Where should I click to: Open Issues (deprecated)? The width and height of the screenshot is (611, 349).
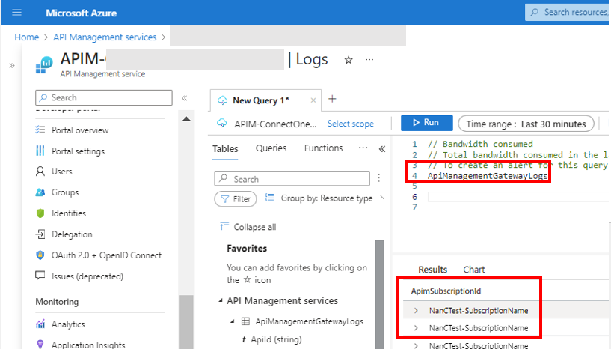point(87,276)
